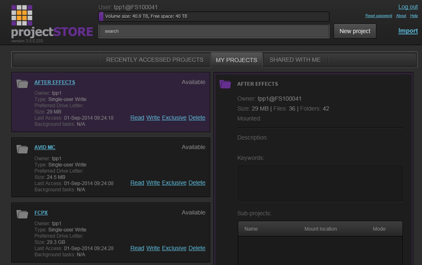
Task: Mount AFTER EFFECTS with Exclusive access
Action: point(174,117)
